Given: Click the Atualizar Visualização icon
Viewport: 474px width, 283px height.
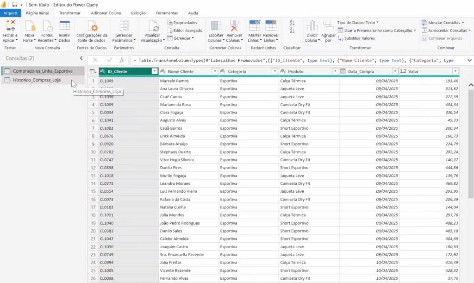Looking at the screenshot, I should 153,25.
